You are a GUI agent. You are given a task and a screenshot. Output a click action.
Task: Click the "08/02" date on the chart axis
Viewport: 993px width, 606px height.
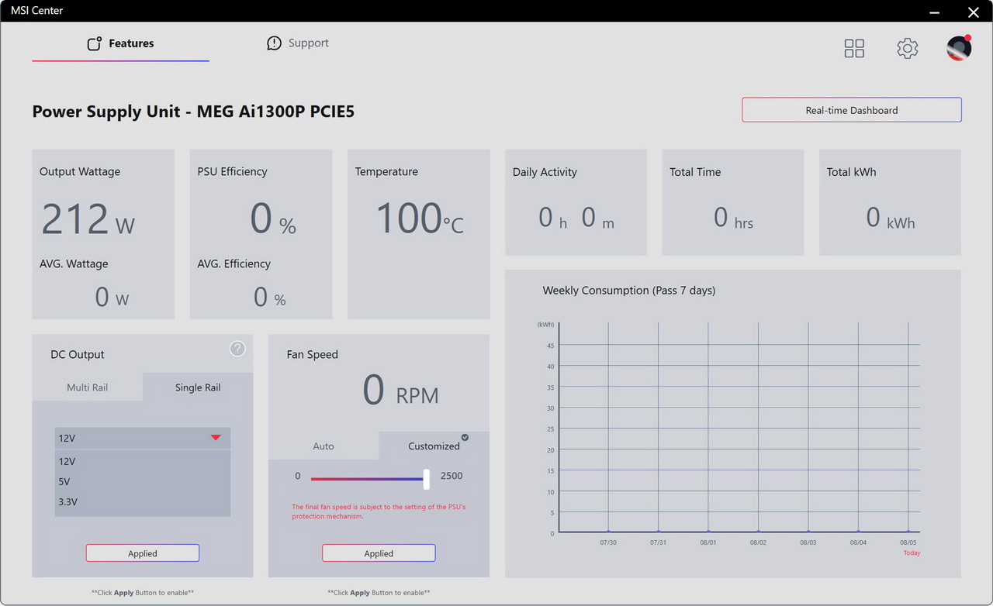pyautogui.click(x=758, y=542)
